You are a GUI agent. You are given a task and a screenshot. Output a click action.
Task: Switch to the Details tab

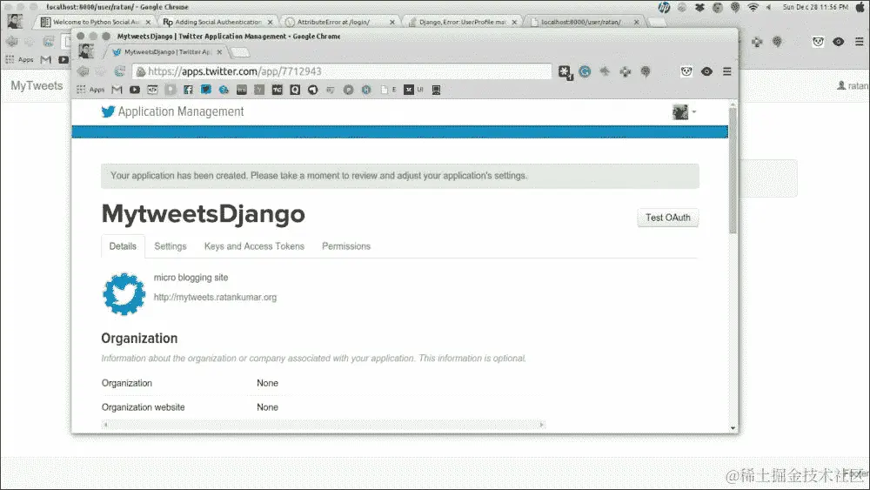tap(123, 246)
